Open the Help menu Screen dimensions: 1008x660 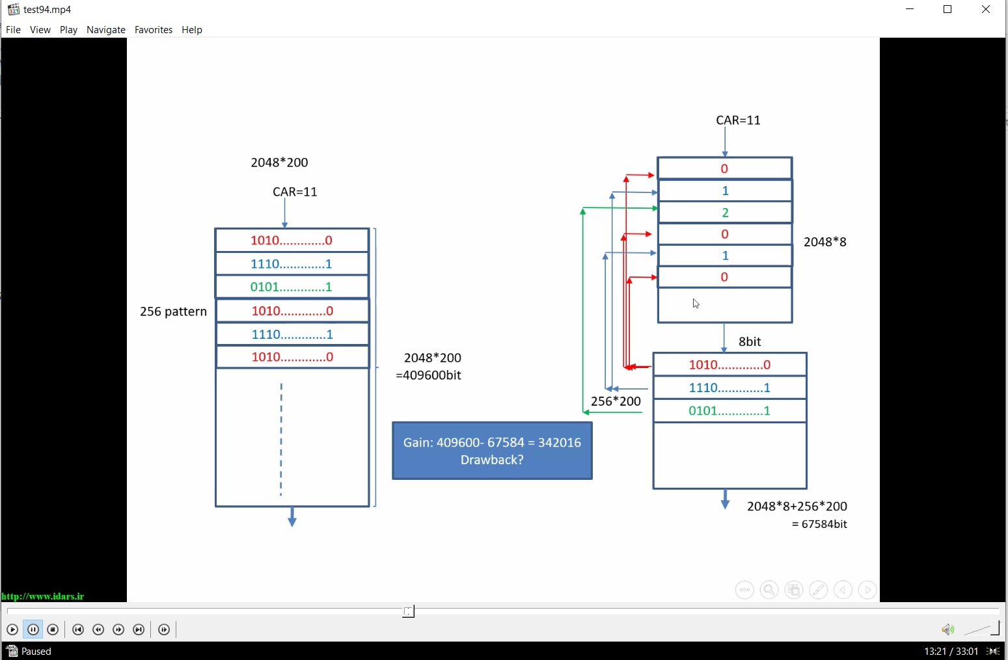point(192,30)
